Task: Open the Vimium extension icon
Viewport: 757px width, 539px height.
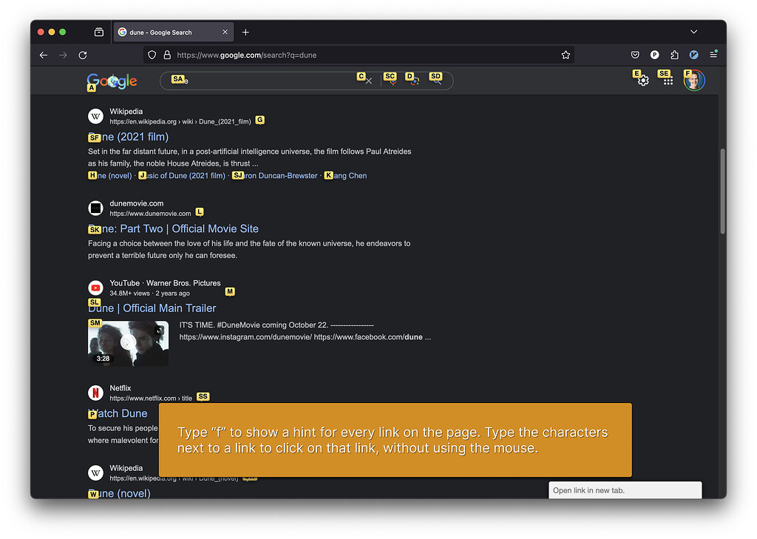Action: click(693, 55)
